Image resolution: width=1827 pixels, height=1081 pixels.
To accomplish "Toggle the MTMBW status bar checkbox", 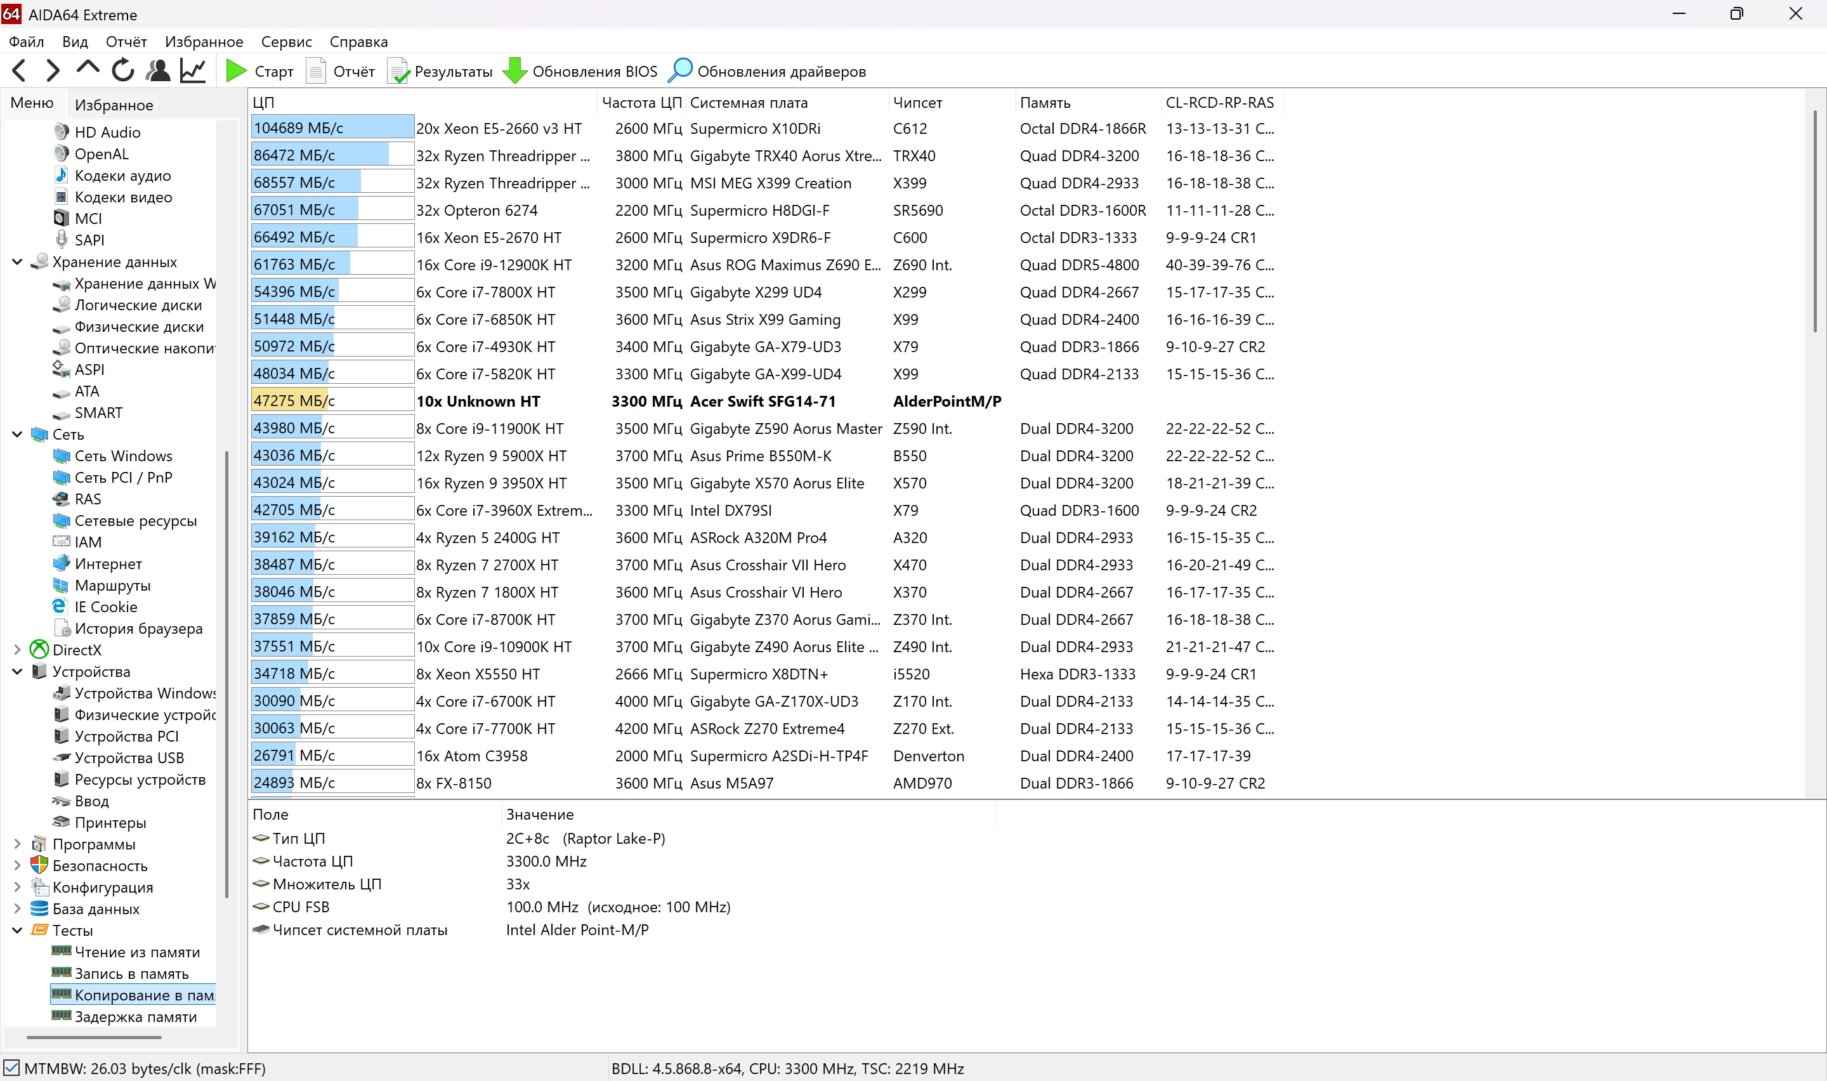I will (11, 1068).
